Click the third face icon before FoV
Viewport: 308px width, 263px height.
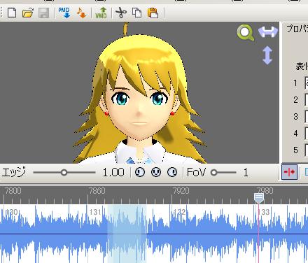pos(172,172)
